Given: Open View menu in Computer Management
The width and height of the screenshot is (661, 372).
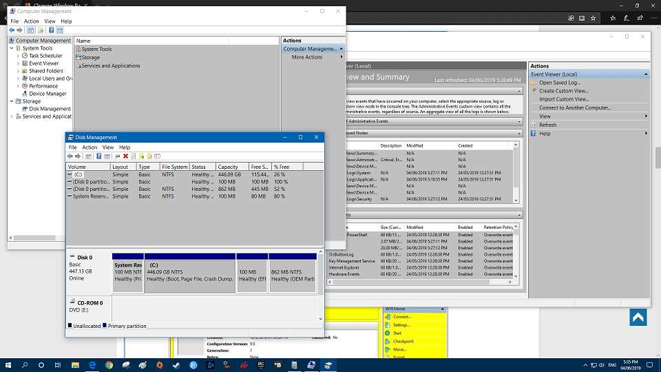Looking at the screenshot, I should click(x=50, y=21).
